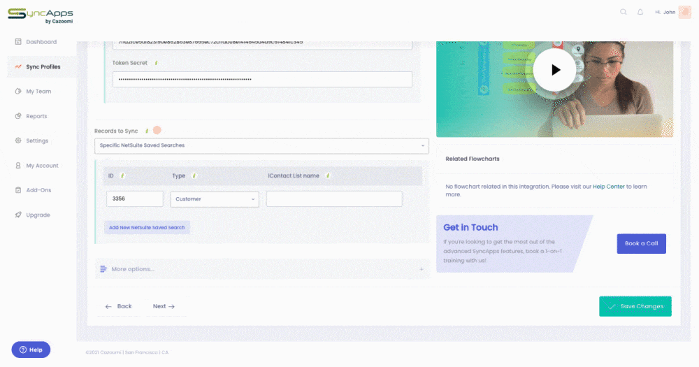Open Upgrade page
The width and height of the screenshot is (699, 367).
point(38,215)
